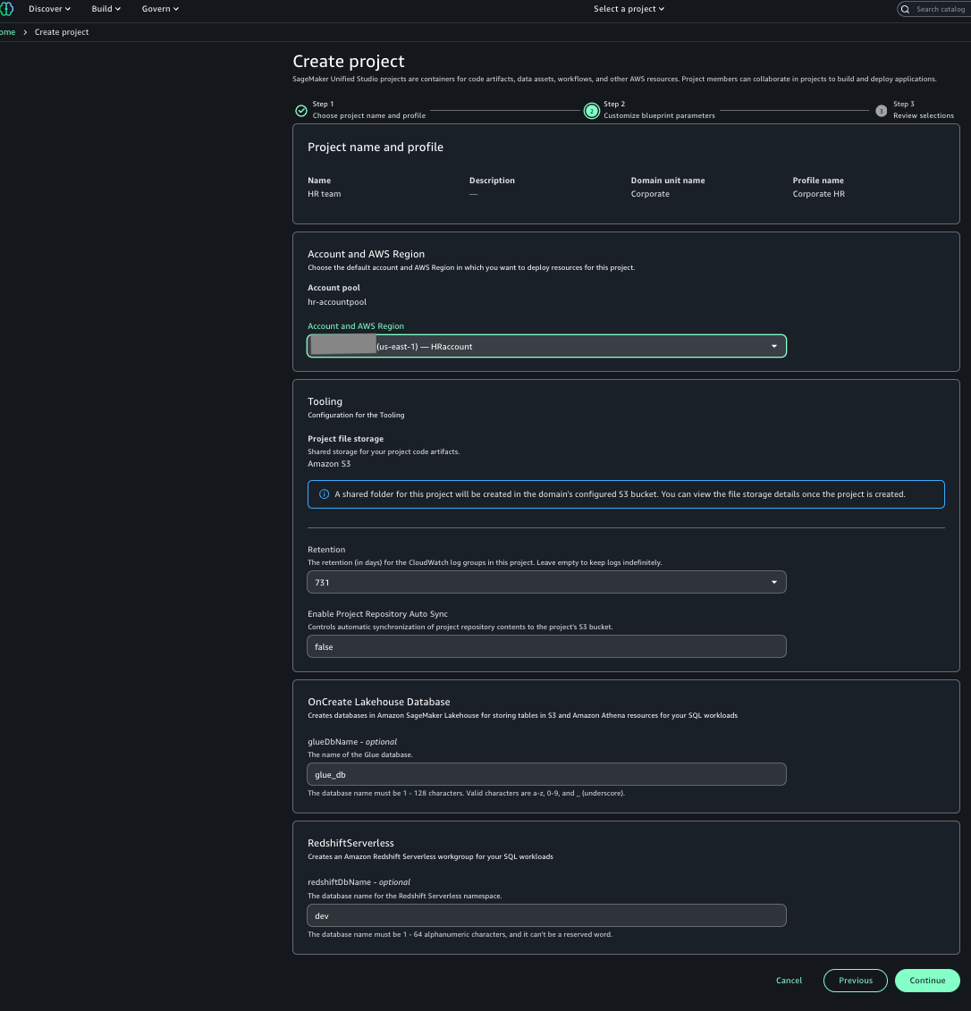Click the redshiftDbName input field
This screenshot has height=1011, width=971.
click(546, 915)
